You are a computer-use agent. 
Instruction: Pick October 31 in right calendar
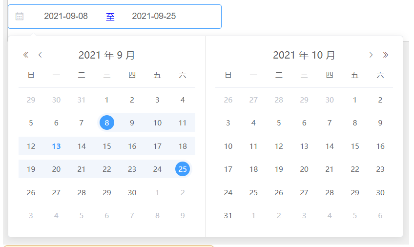coord(228,215)
